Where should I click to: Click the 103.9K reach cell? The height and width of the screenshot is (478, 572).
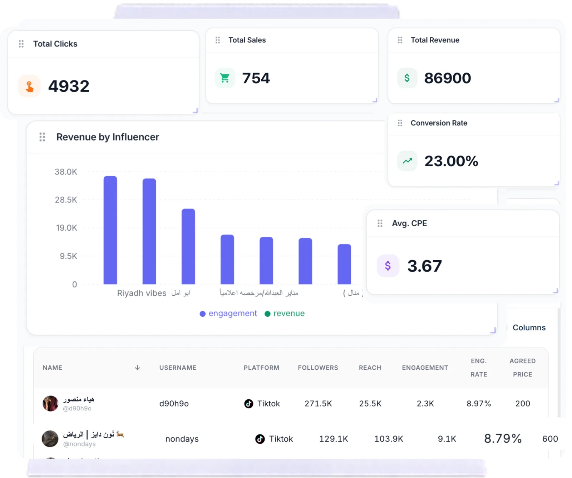[x=389, y=439]
